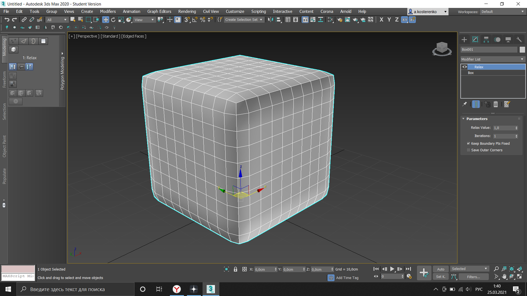This screenshot has width=527, height=296.
Task: Open the Create Selection Set dropdown
Action: coord(244,20)
